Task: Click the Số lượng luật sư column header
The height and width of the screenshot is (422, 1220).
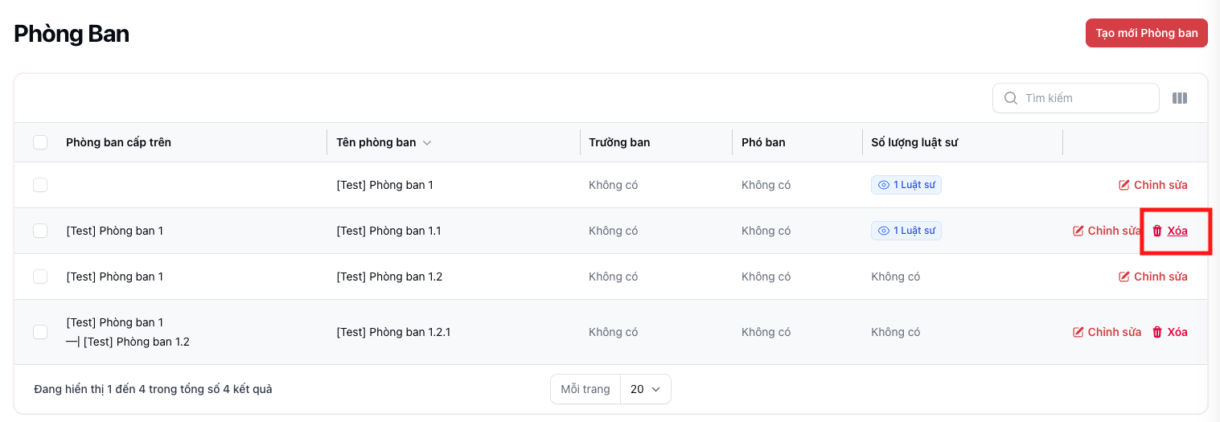Action: 914,142
